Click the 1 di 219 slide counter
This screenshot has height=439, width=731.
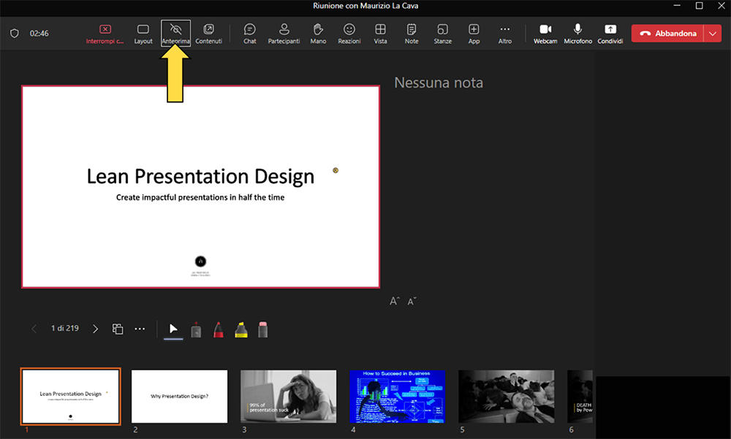pos(65,329)
